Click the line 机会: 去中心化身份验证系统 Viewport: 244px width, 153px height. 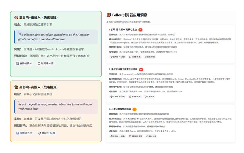coord(33,94)
